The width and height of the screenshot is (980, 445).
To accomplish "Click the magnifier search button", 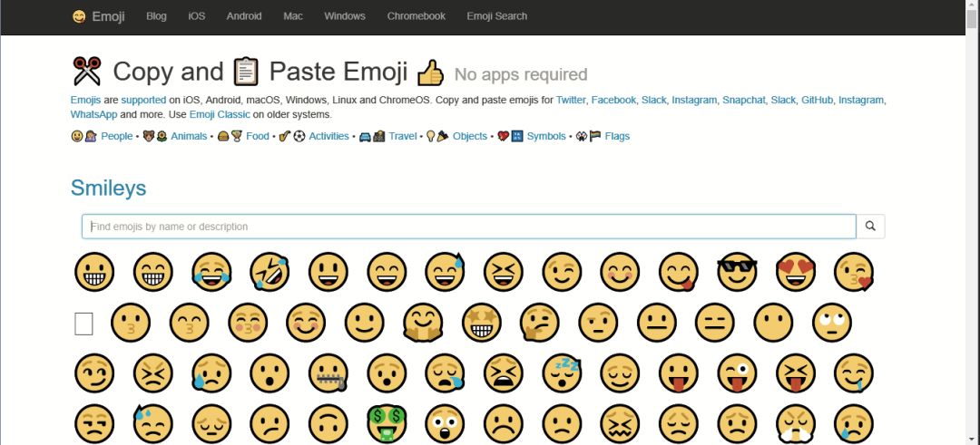I will [x=870, y=227].
